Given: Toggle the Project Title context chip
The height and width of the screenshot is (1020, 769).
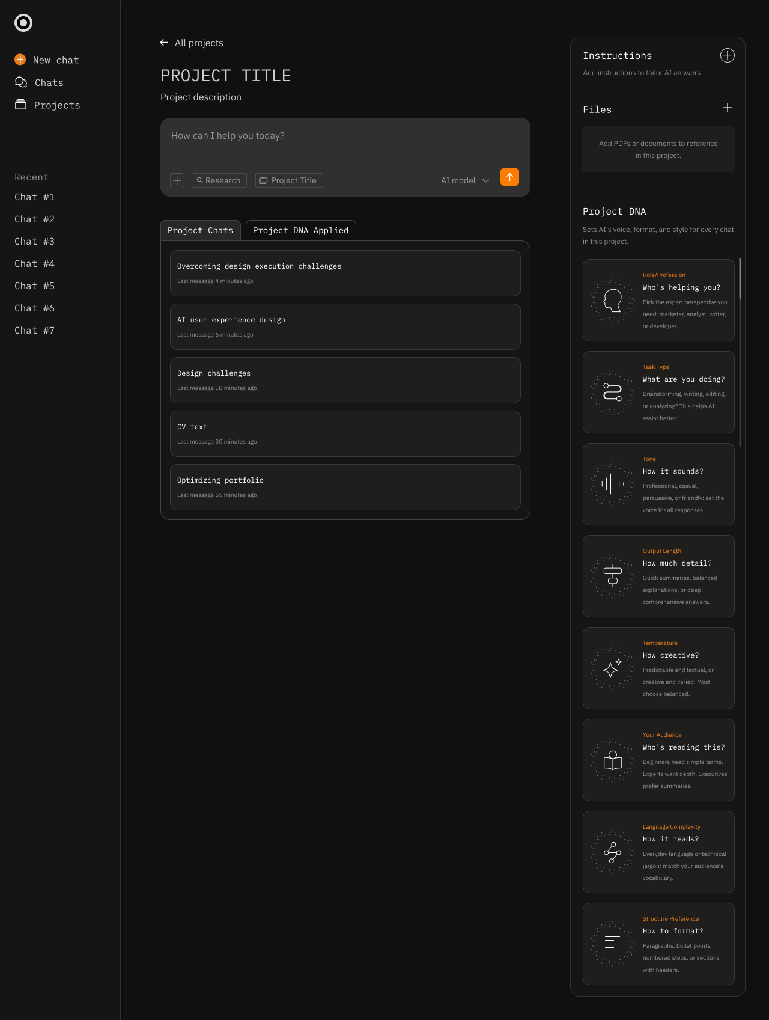Looking at the screenshot, I should [289, 180].
